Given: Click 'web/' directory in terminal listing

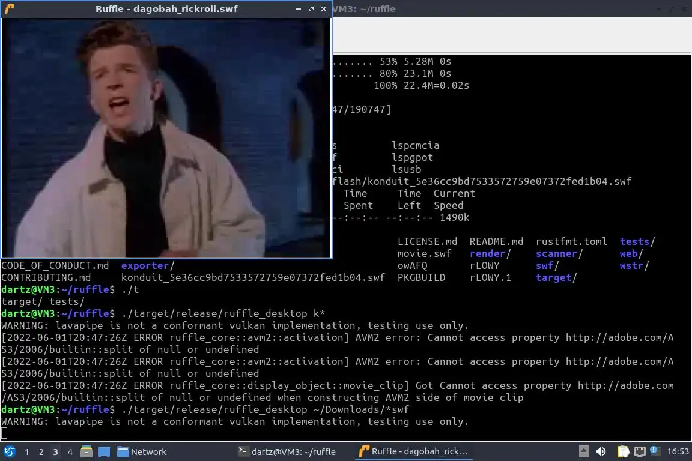Looking at the screenshot, I should pyautogui.click(x=631, y=254).
